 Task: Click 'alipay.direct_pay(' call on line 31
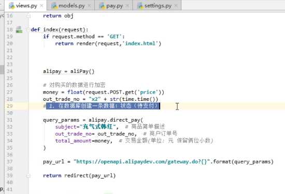point(116,120)
